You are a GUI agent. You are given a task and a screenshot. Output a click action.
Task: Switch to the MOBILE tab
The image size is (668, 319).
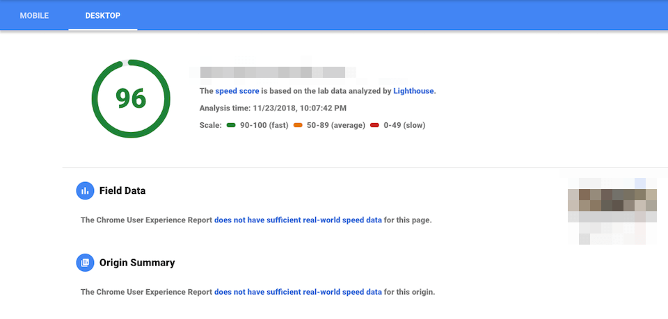pyautogui.click(x=34, y=15)
